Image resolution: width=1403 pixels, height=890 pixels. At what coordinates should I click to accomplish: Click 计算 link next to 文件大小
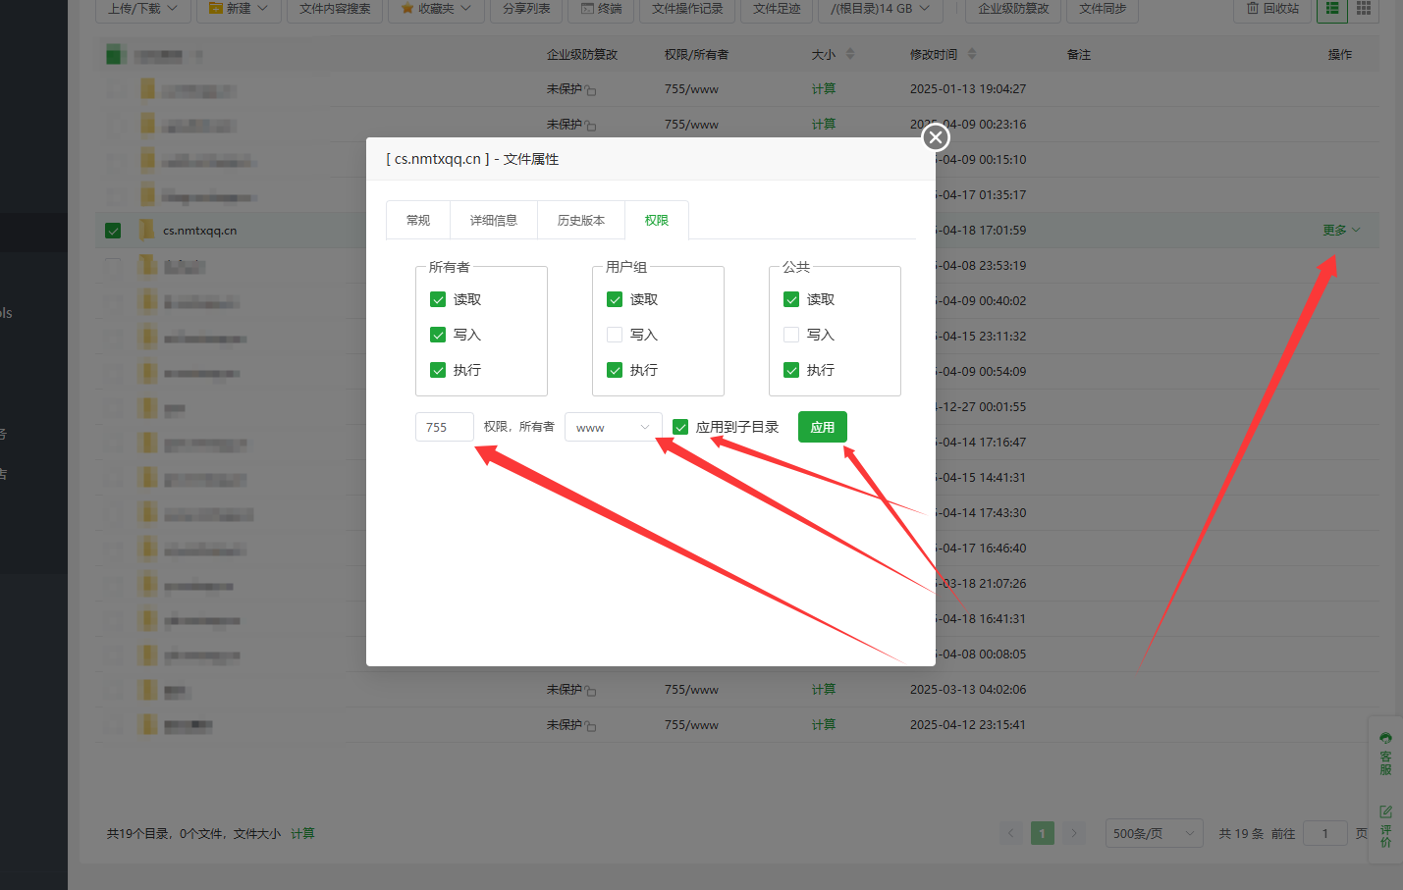click(x=302, y=833)
